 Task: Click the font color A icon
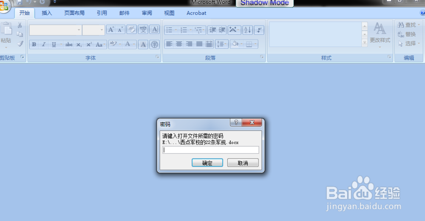pyautogui.click(x=127, y=44)
